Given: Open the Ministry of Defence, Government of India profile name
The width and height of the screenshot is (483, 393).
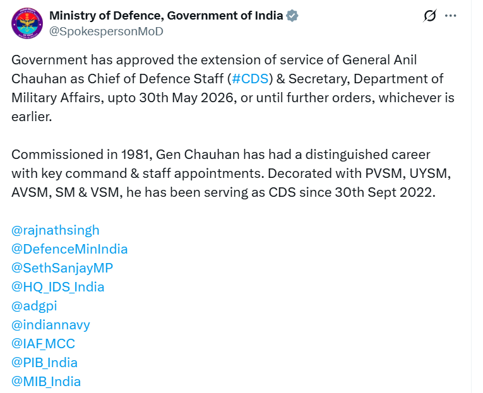Looking at the screenshot, I should point(166,15).
